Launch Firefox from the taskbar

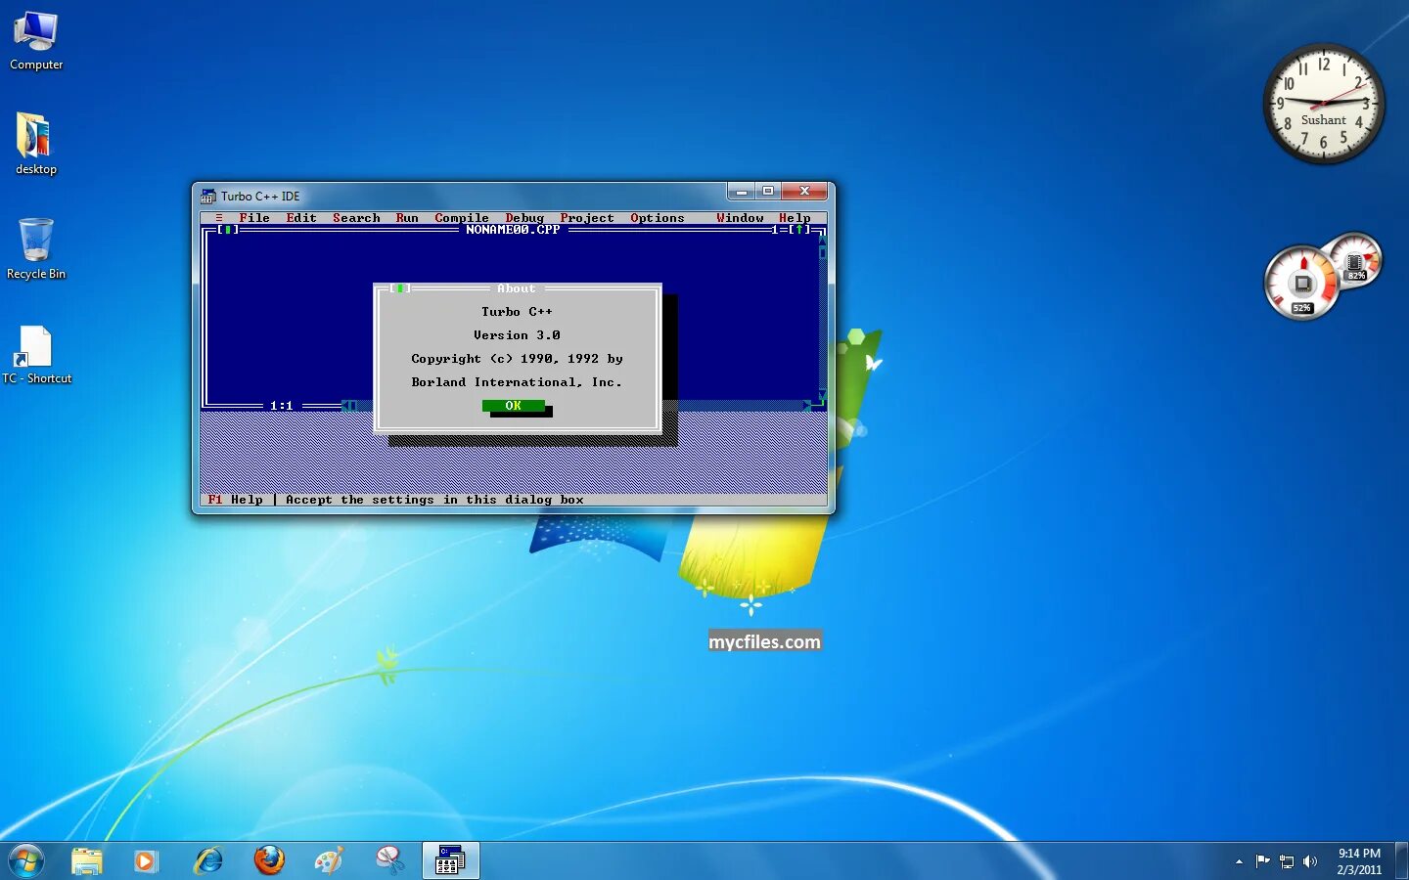(269, 860)
